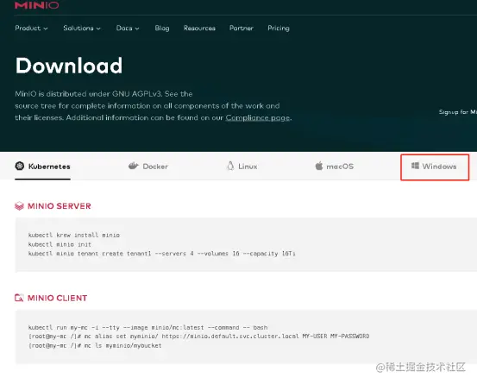Click the Kubernetes wheel icon

(20, 166)
